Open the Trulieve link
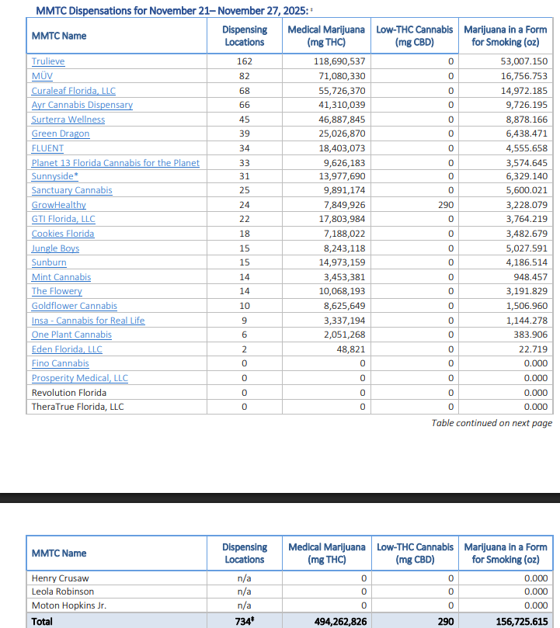This screenshot has height=628, width=560. (x=48, y=61)
